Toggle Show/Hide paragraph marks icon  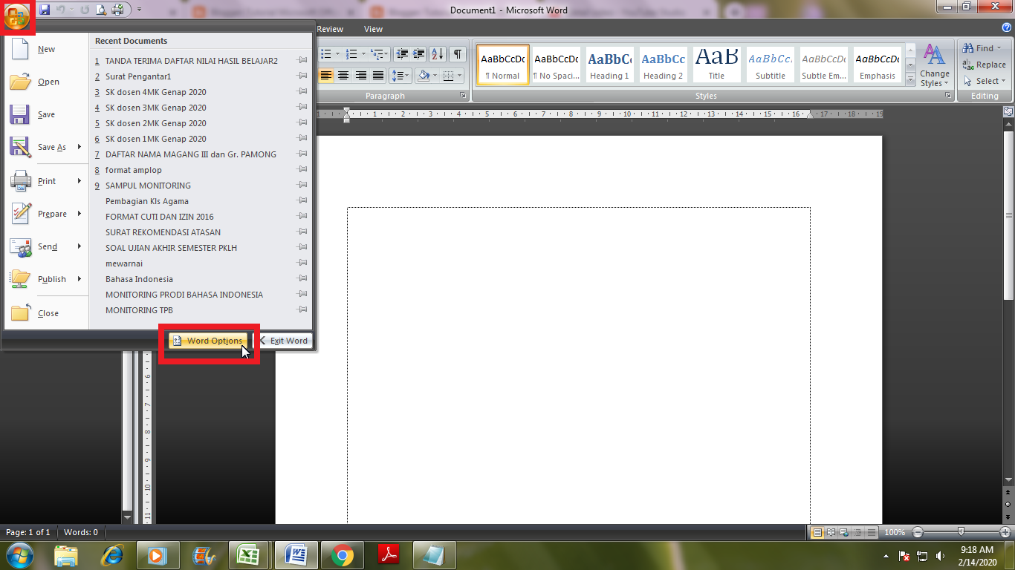pyautogui.click(x=458, y=53)
